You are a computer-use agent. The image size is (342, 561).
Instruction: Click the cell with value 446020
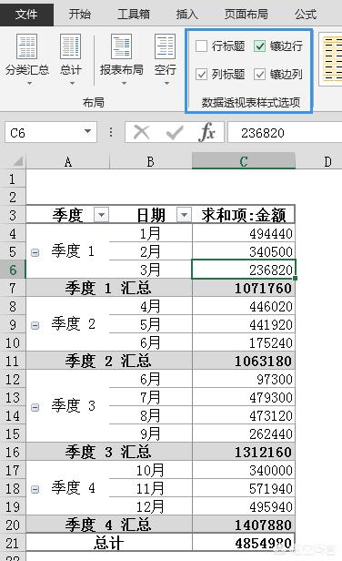point(244,306)
